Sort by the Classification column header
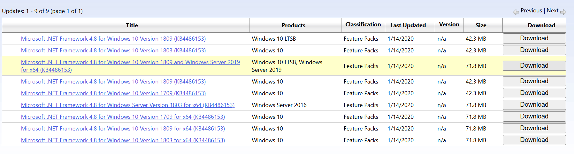Viewport: 574px width, 154px height. (x=363, y=24)
